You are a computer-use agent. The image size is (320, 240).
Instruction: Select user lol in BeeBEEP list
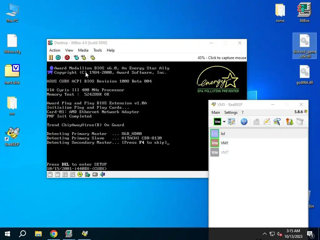(258, 134)
